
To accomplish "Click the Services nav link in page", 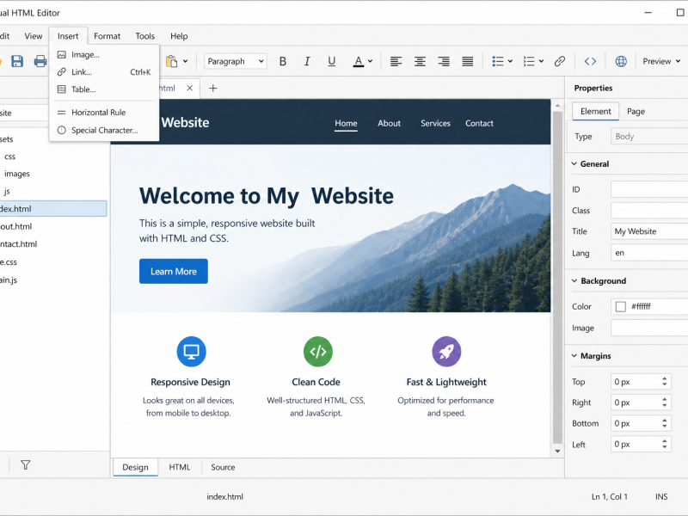I will [x=435, y=123].
